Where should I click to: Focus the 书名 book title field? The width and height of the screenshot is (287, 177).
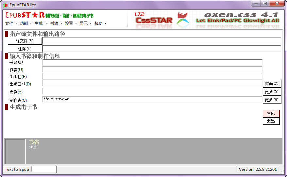[152, 62]
